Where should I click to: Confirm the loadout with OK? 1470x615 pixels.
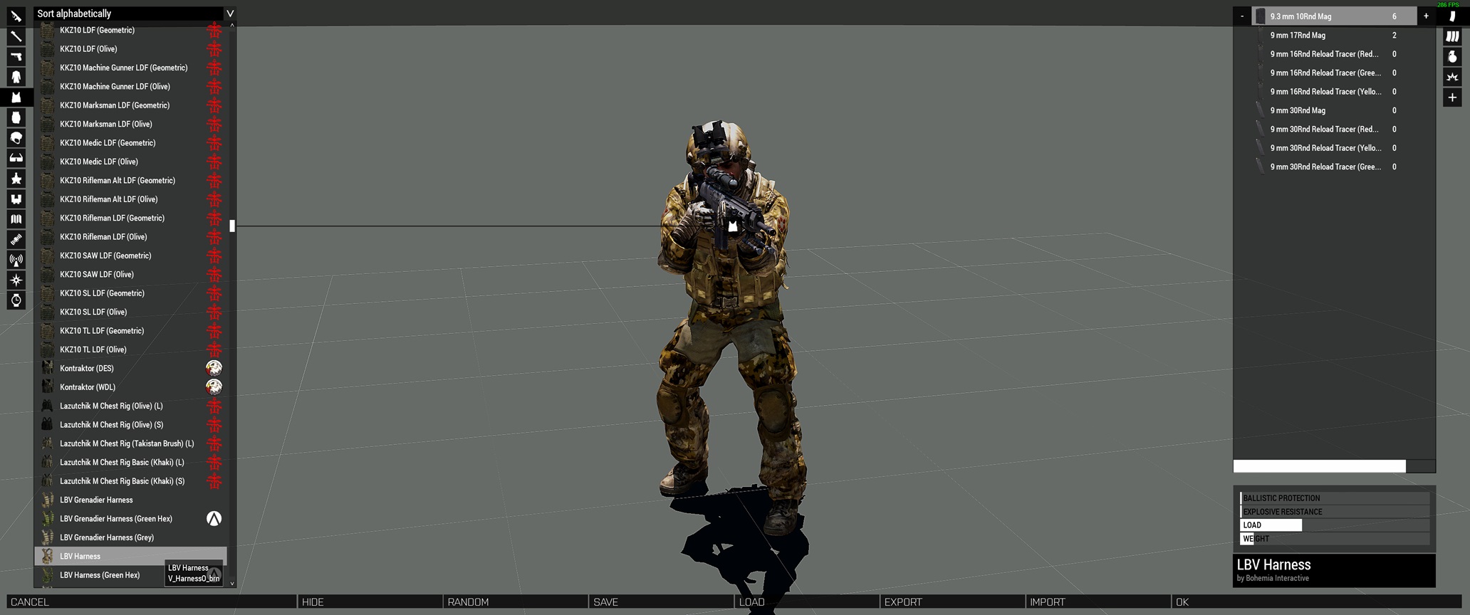1317,602
